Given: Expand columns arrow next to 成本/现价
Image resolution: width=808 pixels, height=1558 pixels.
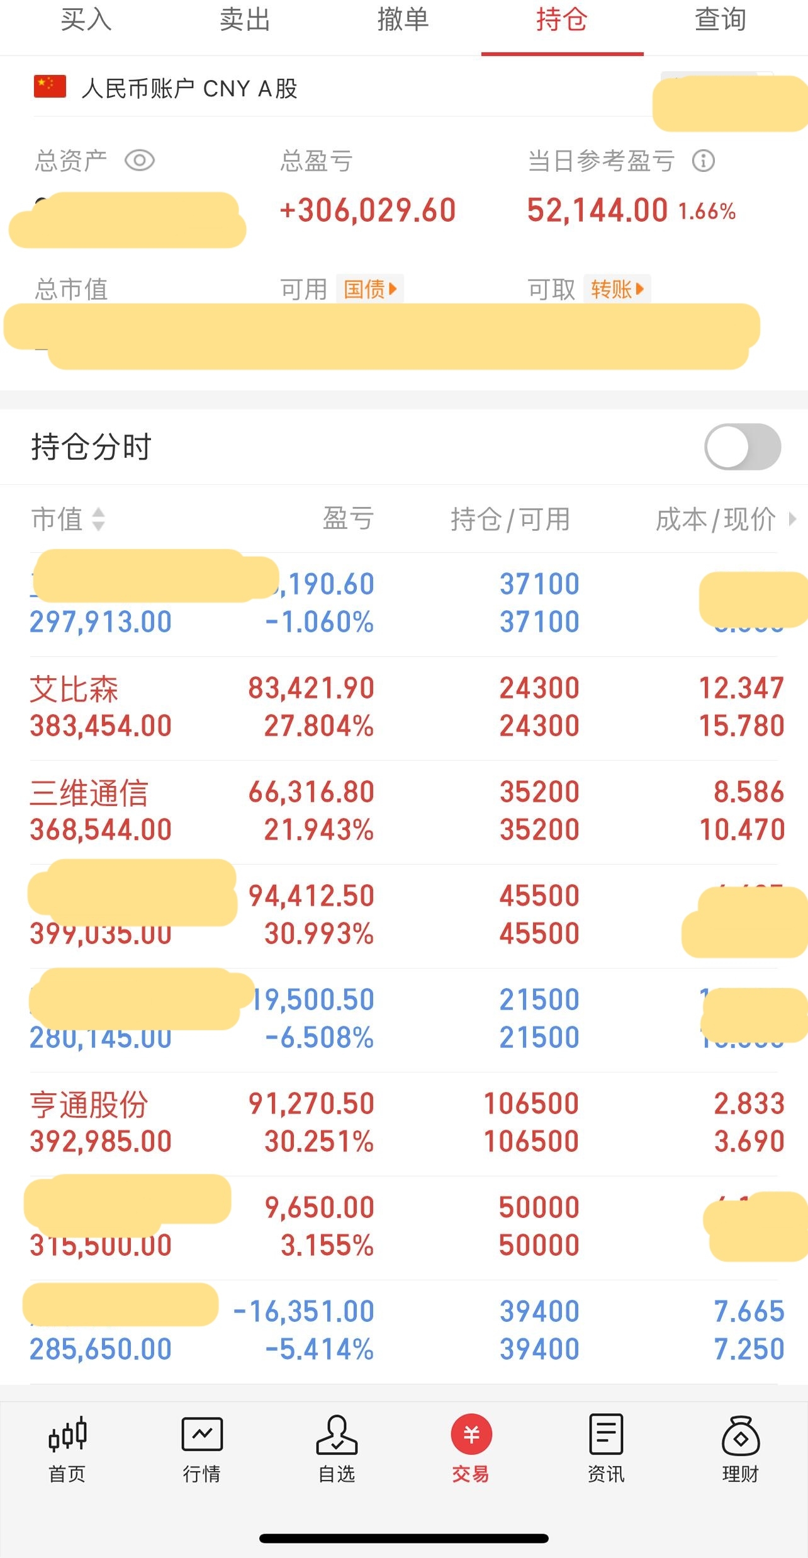Looking at the screenshot, I should tap(792, 519).
